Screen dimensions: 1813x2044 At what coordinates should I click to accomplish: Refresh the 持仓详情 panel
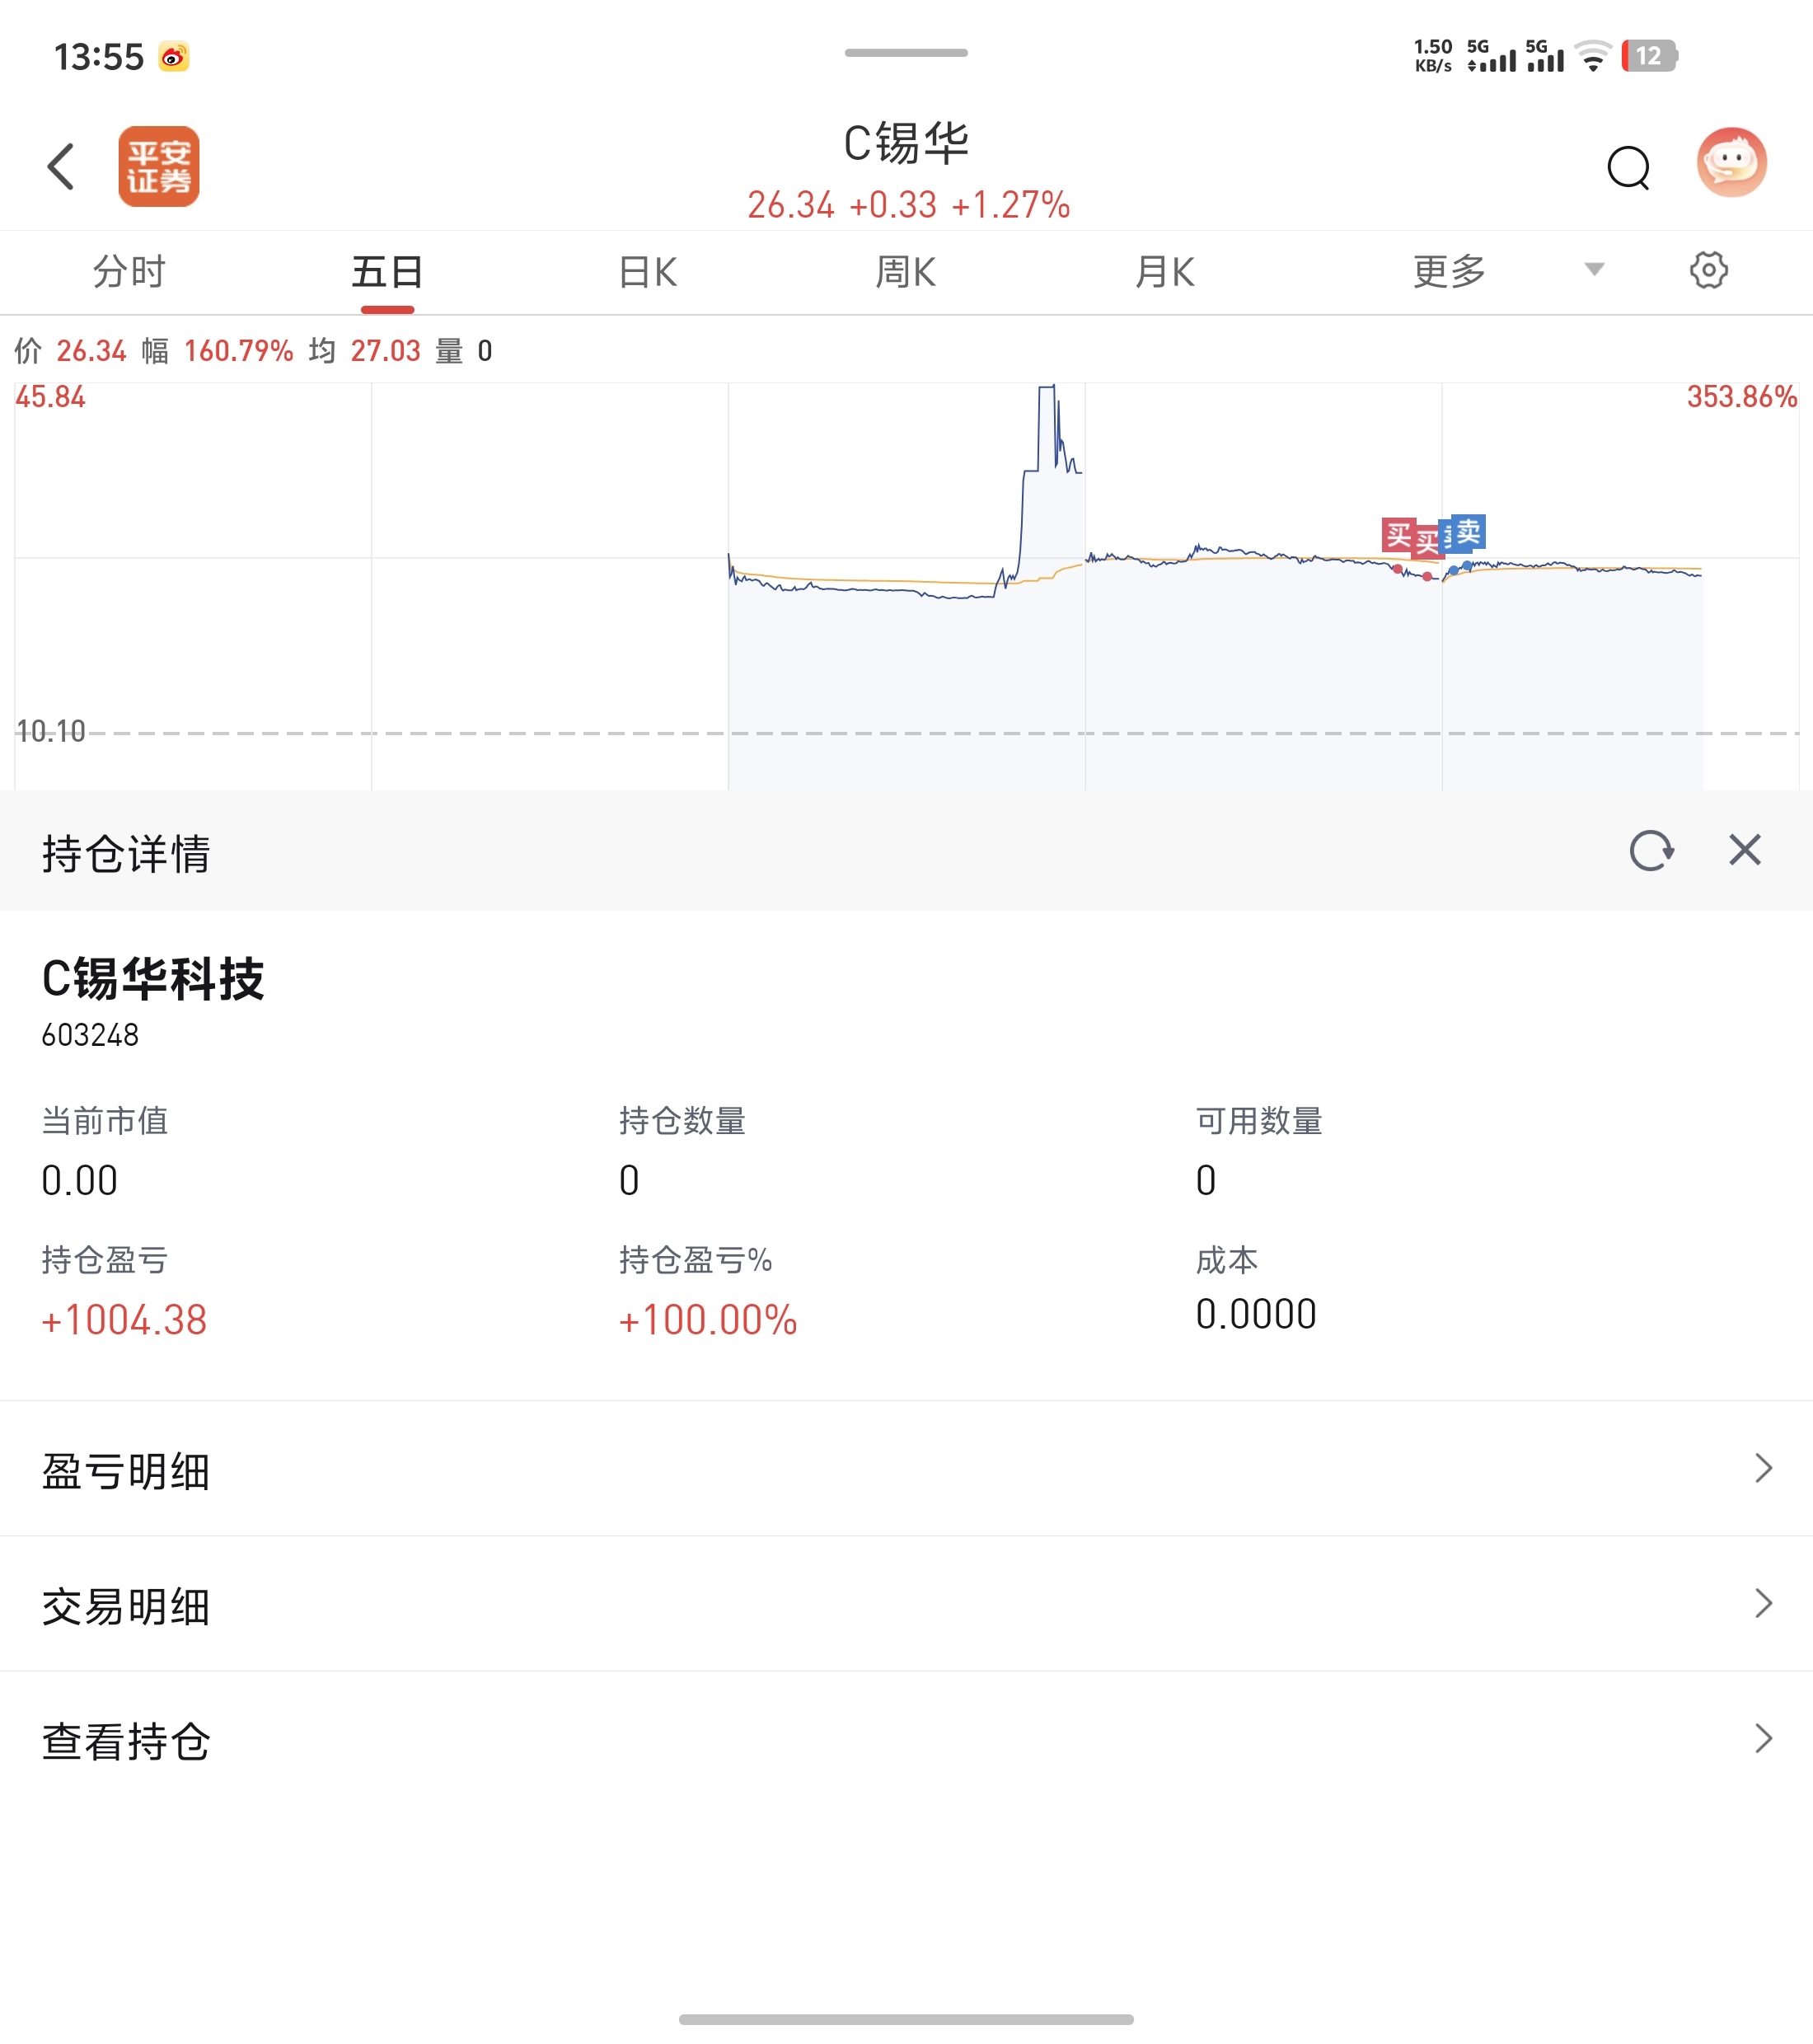[x=1651, y=851]
